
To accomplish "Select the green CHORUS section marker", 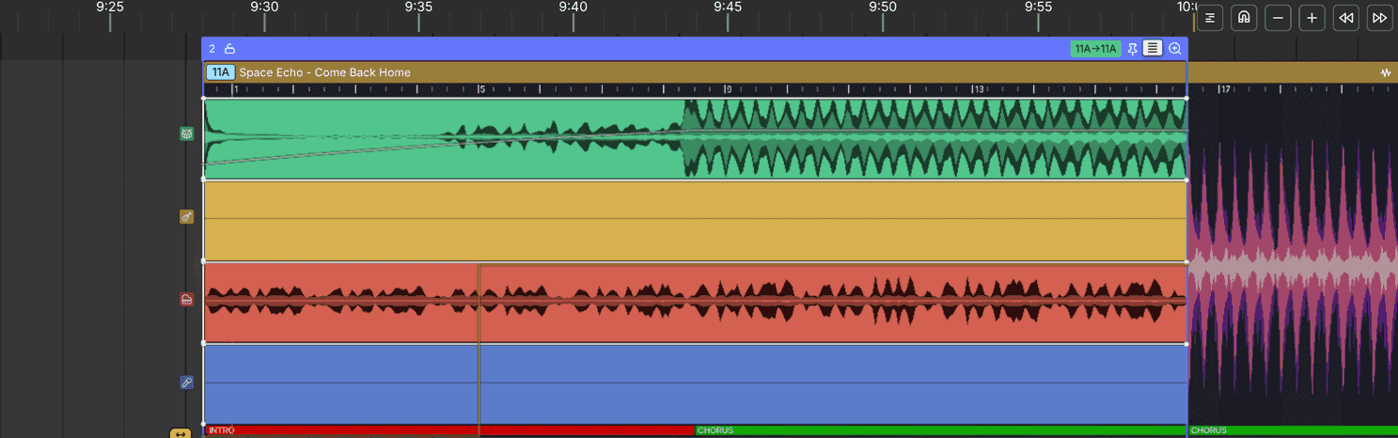I will coord(940,430).
